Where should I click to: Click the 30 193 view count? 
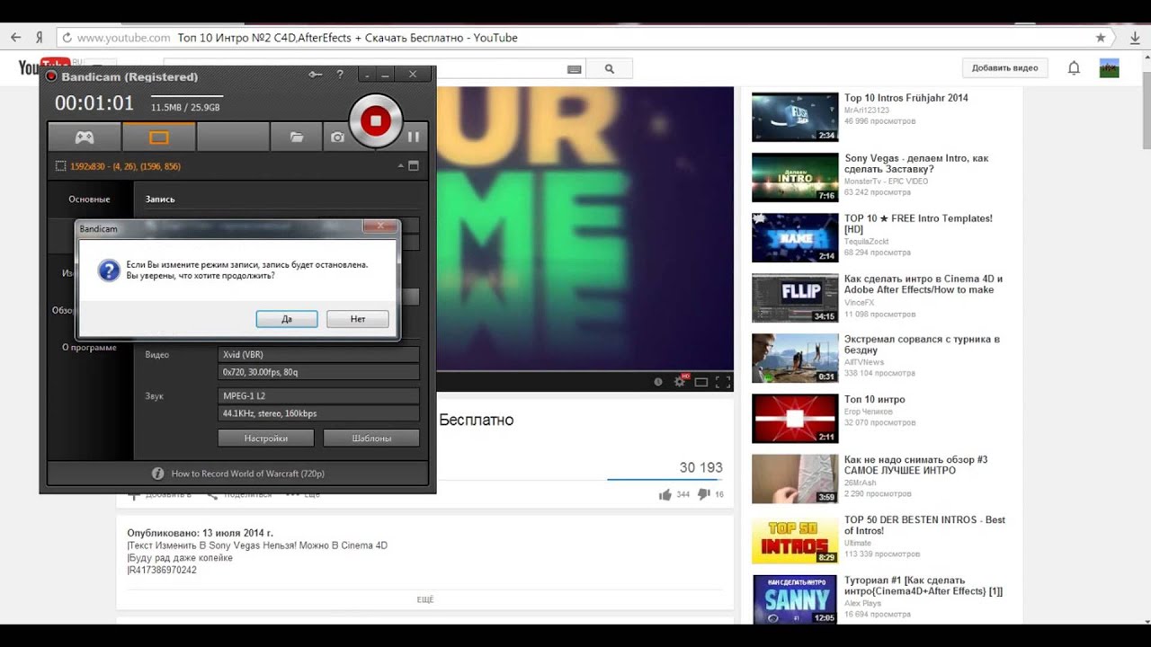[700, 467]
